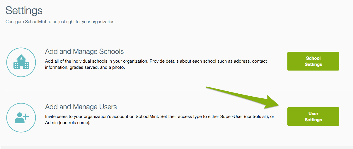Viewport: 353px width, 149px height.
Task: Click the bell atop the school building icon
Action: [21, 56]
